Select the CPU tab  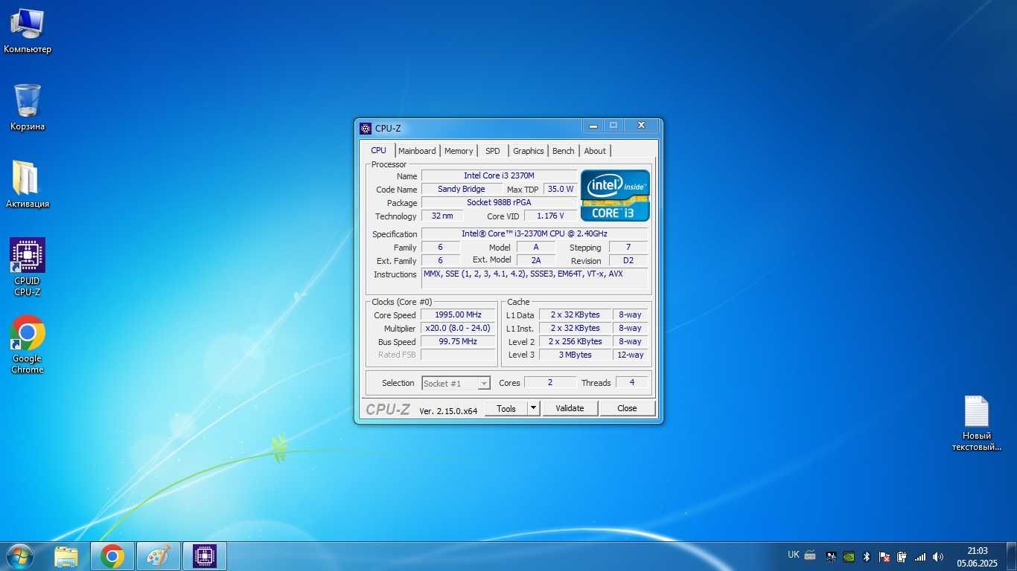coord(379,150)
